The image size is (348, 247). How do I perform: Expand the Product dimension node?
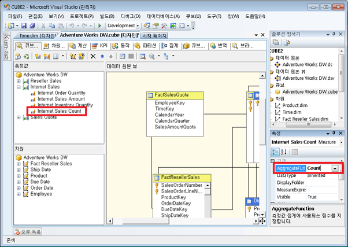coord(19,176)
